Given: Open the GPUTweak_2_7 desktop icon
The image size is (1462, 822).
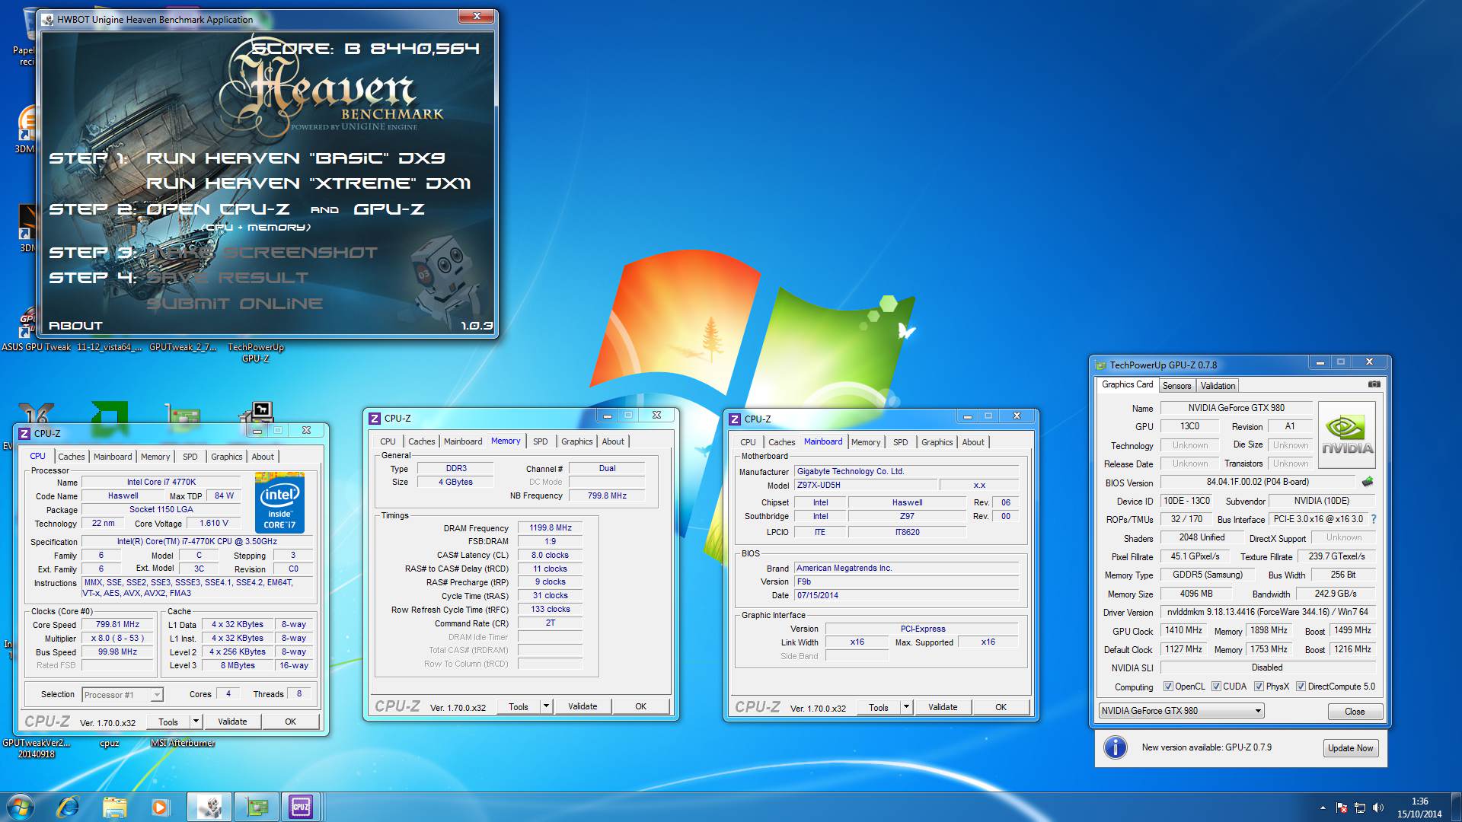Looking at the screenshot, I should pos(181,347).
